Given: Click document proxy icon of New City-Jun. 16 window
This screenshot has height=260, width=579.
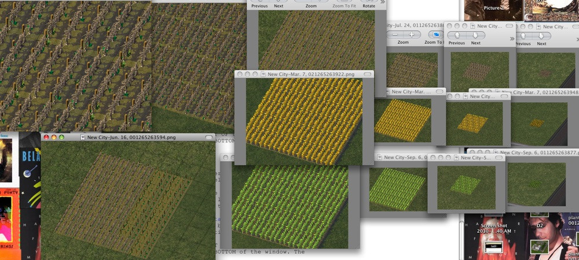Looking at the screenshot, I should click(83, 138).
